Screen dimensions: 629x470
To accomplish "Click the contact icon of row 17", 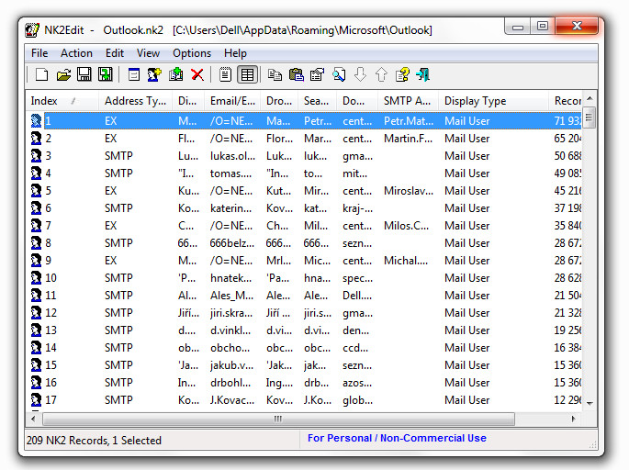I will 36,400.
